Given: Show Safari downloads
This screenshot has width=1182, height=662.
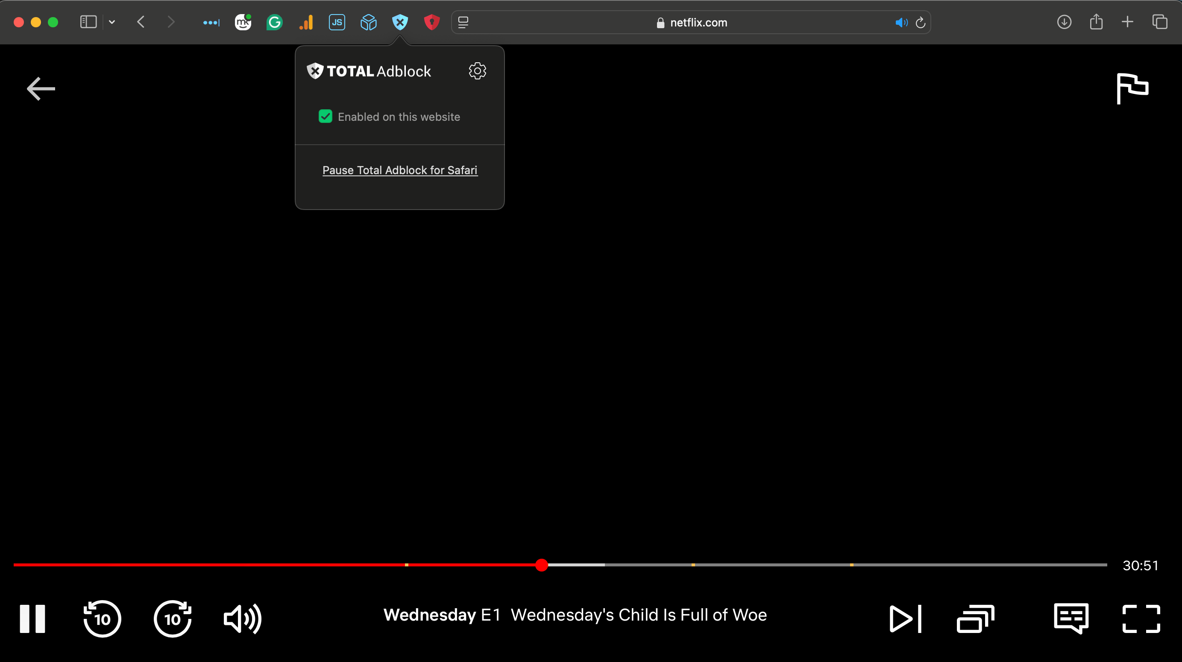Looking at the screenshot, I should [1064, 22].
